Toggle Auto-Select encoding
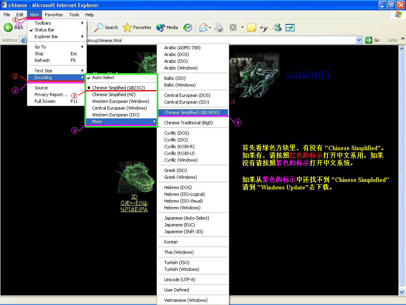The width and height of the screenshot is (406, 305). tap(121, 77)
